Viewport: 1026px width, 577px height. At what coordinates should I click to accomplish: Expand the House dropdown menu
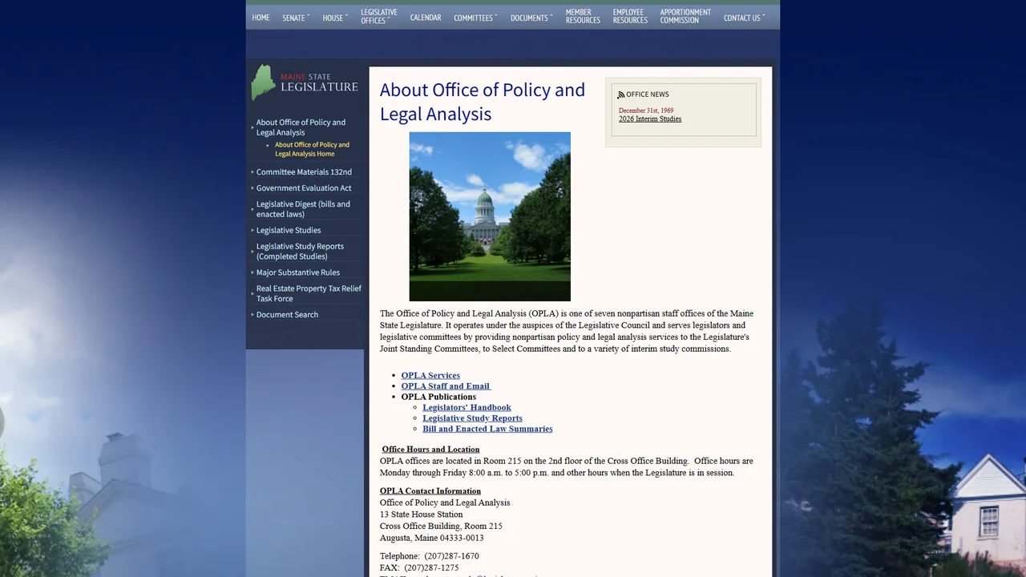pos(335,18)
